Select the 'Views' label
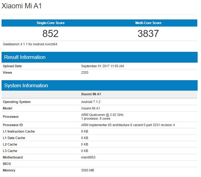The height and width of the screenshot is (177, 201). 7,72
